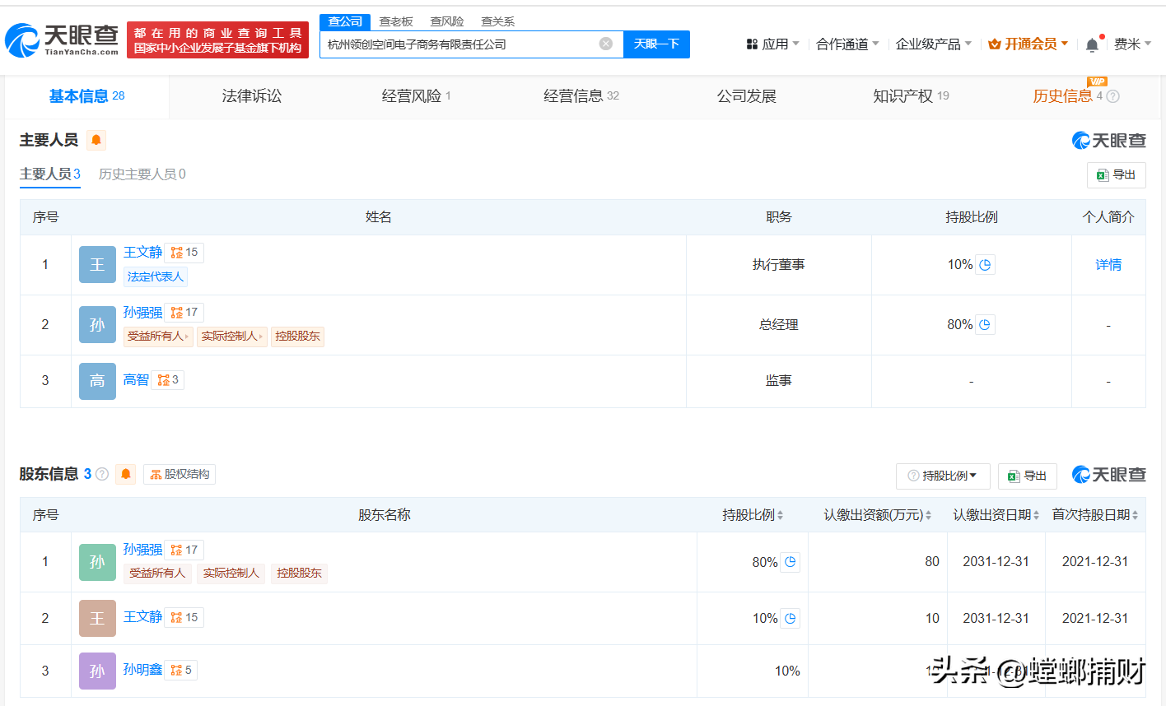Image resolution: width=1166 pixels, height=706 pixels.
Task: Open 经营风险 tab
Action: click(x=416, y=96)
